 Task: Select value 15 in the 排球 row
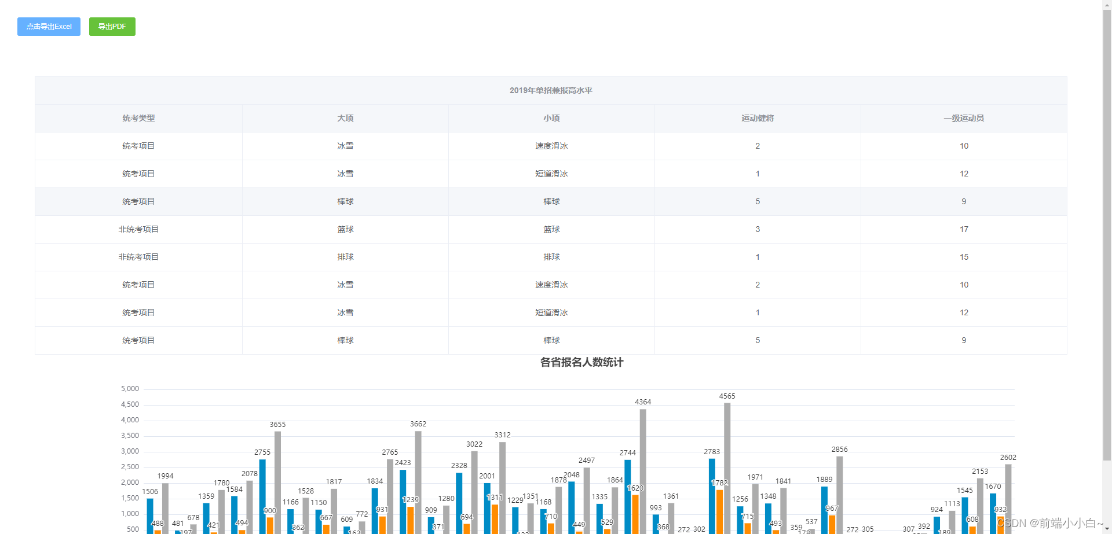964,257
